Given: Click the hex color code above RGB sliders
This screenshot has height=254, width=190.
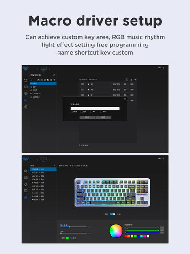Looking at the screenshot, I should [x=129, y=225].
